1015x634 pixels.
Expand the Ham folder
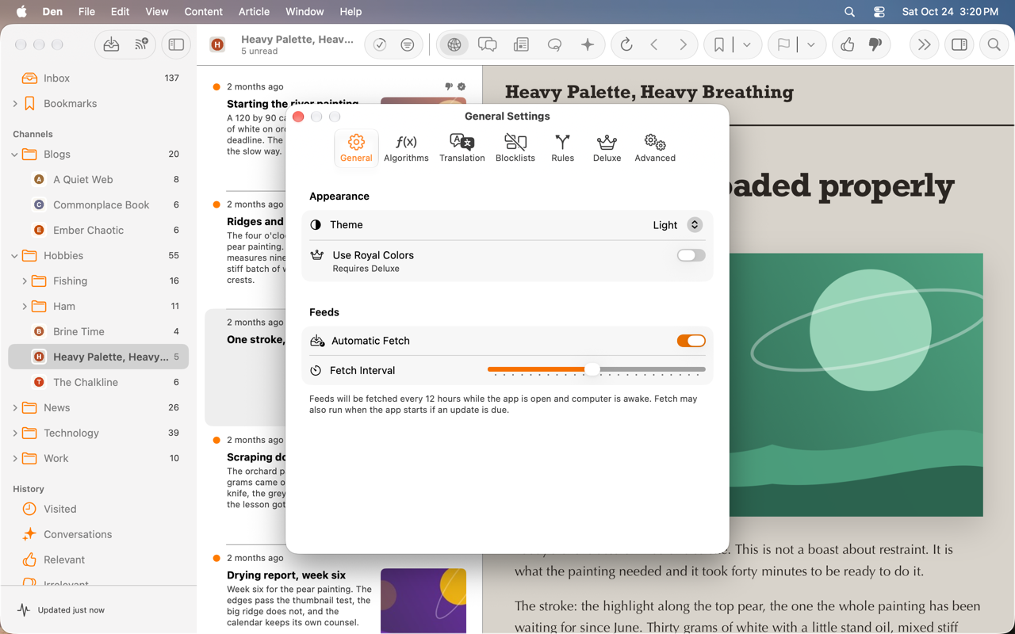tap(25, 307)
